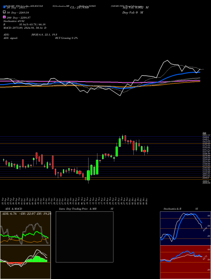The width and height of the screenshot is (211, 279).
Task: Click the 'ADX & MACD' panel title
Action: (14, 209)
